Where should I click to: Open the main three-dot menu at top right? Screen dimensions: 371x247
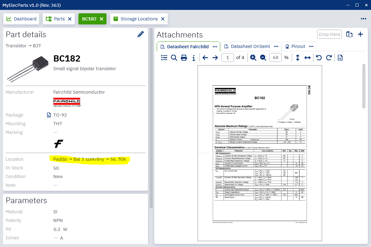click(x=364, y=19)
